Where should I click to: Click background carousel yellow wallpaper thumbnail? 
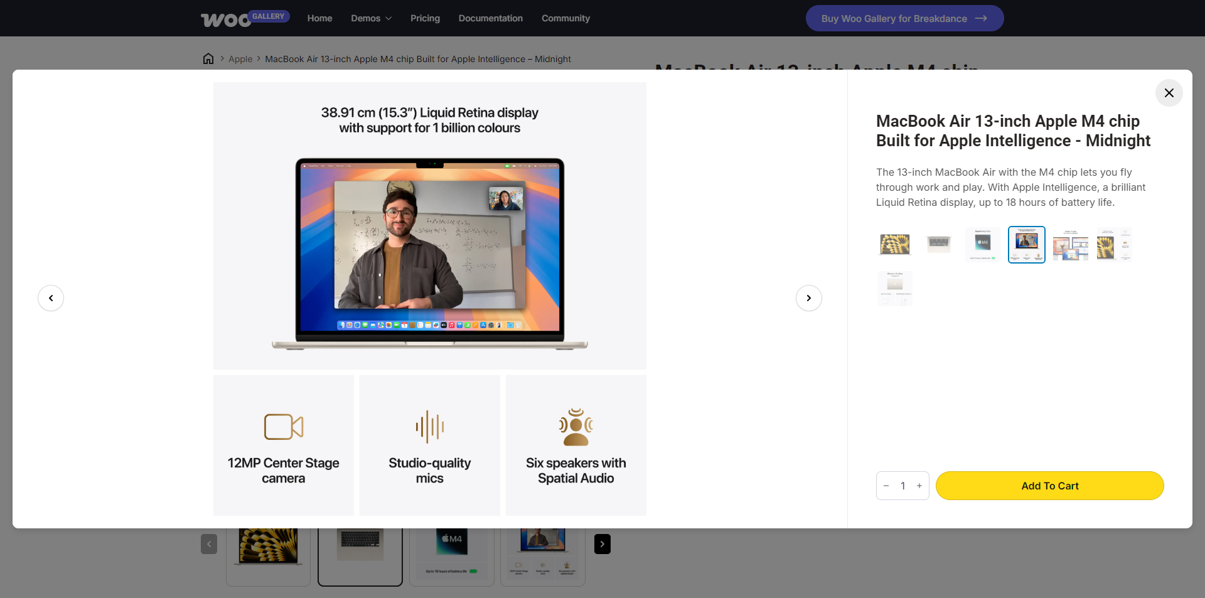(x=268, y=557)
